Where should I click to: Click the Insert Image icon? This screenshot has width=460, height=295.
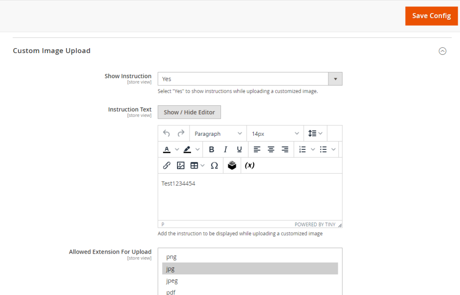[181, 165]
